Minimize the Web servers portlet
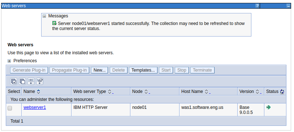 coord(288,6)
